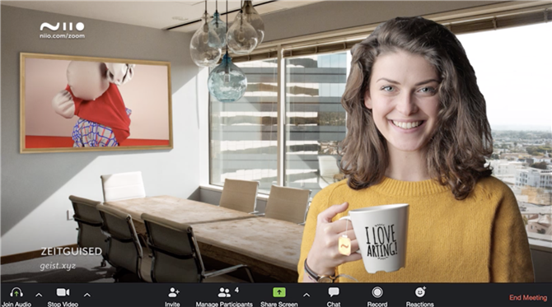Image resolution: width=552 pixels, height=307 pixels.
Task: Expand audio options arrow beside Join Audio
Action: (x=39, y=295)
